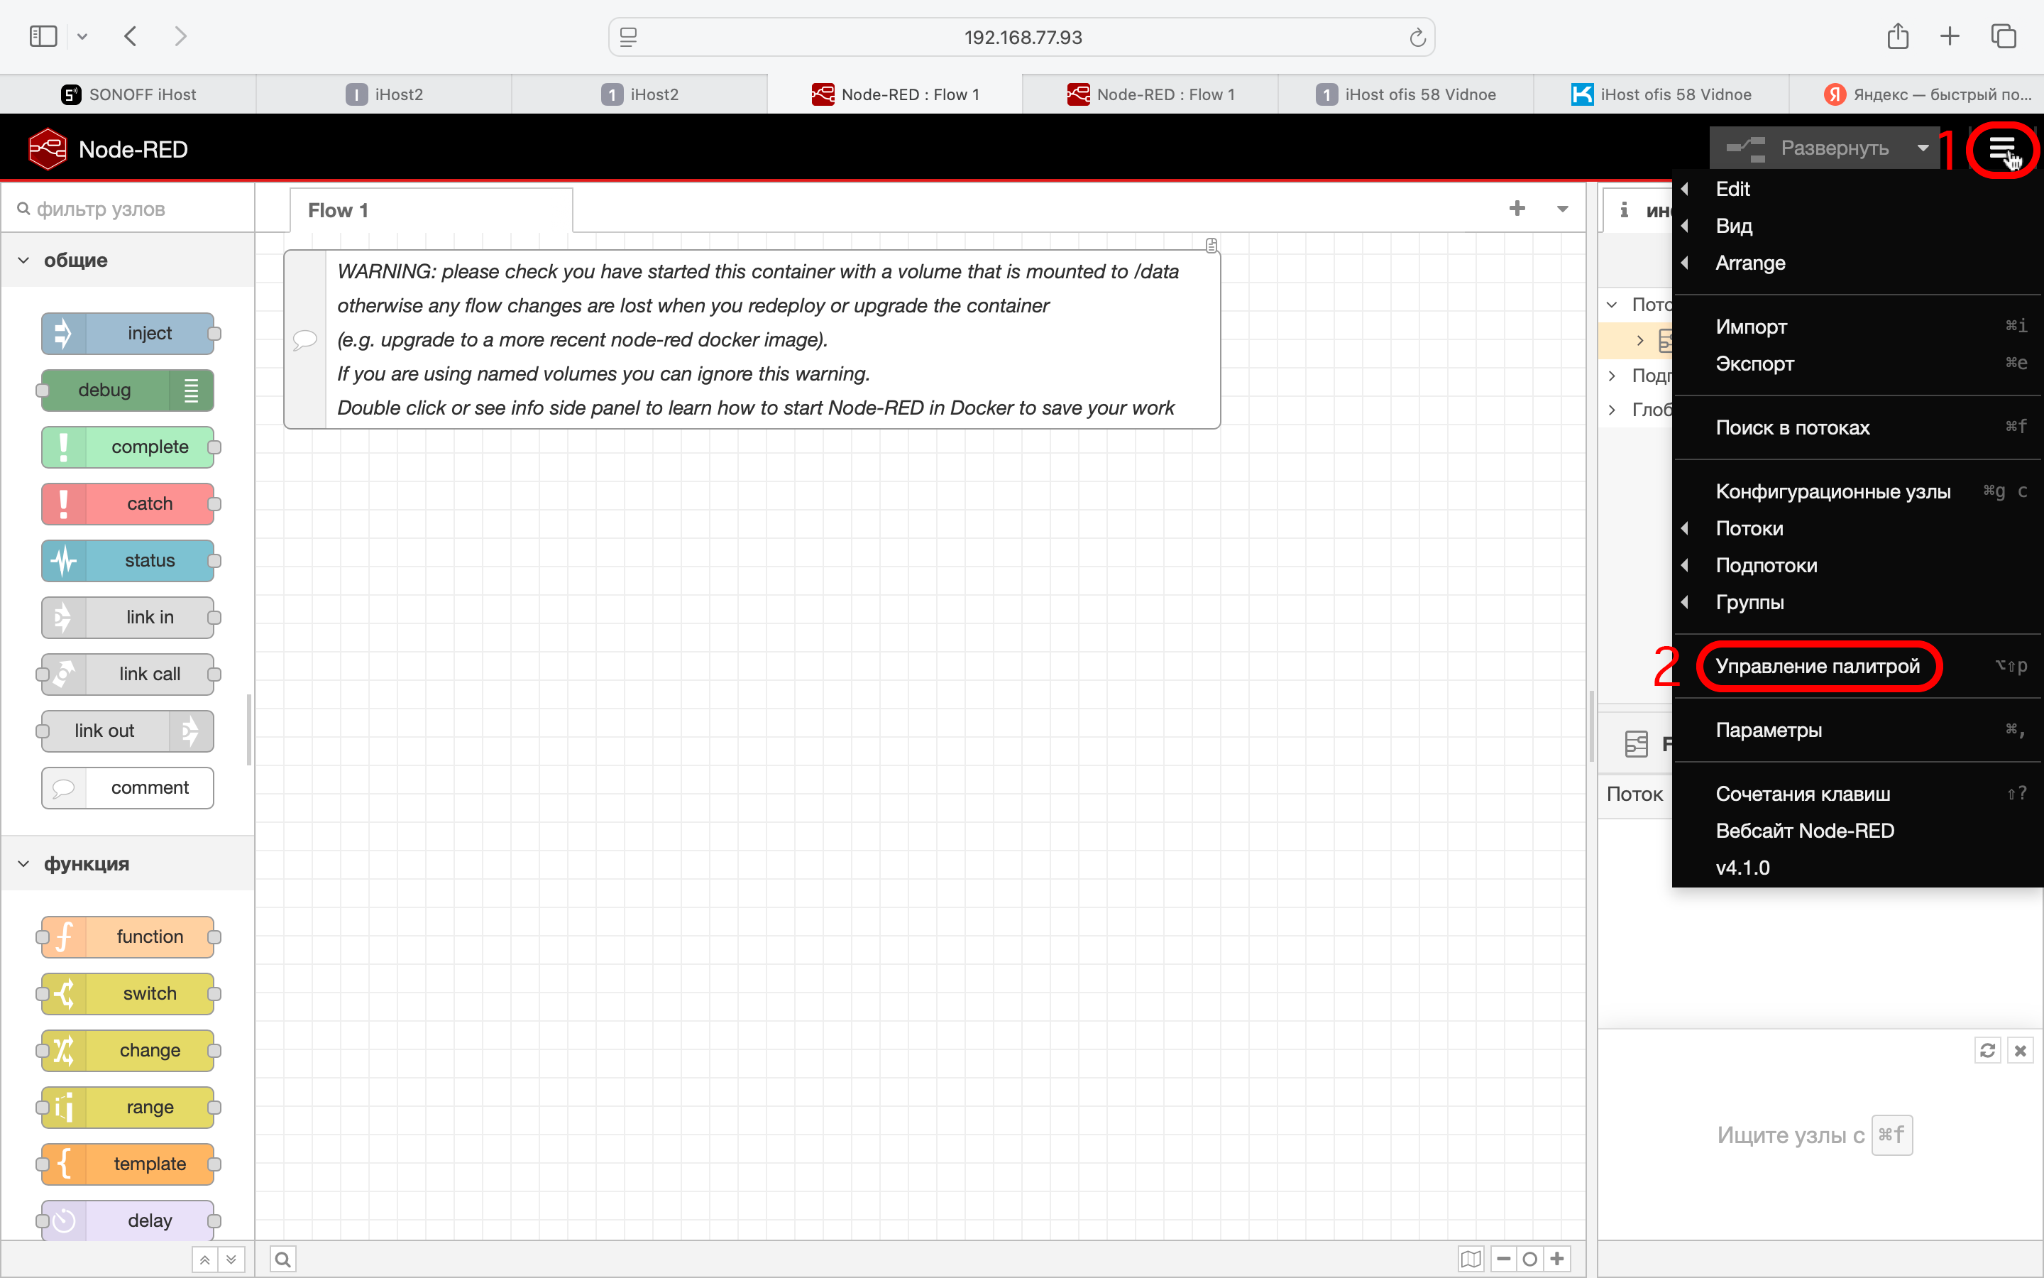2044x1278 pixels.
Task: Switch to the Flow 1 workspace tab
Action: (x=338, y=210)
